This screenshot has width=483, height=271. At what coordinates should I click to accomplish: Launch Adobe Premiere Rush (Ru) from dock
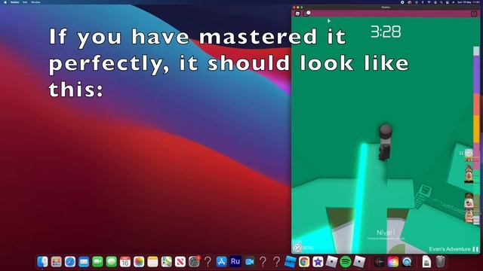pyautogui.click(x=235, y=261)
